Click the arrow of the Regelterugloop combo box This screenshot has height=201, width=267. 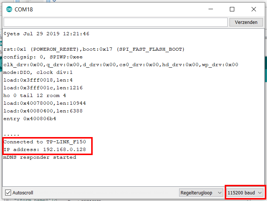click(220, 193)
